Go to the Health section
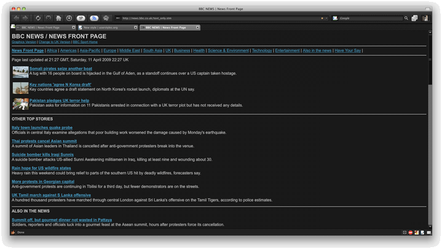Viewport: 442px width, 249px height. tap(199, 51)
